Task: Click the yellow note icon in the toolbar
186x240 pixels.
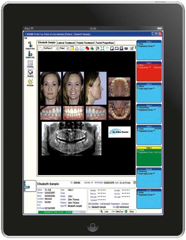Action: pos(72,48)
